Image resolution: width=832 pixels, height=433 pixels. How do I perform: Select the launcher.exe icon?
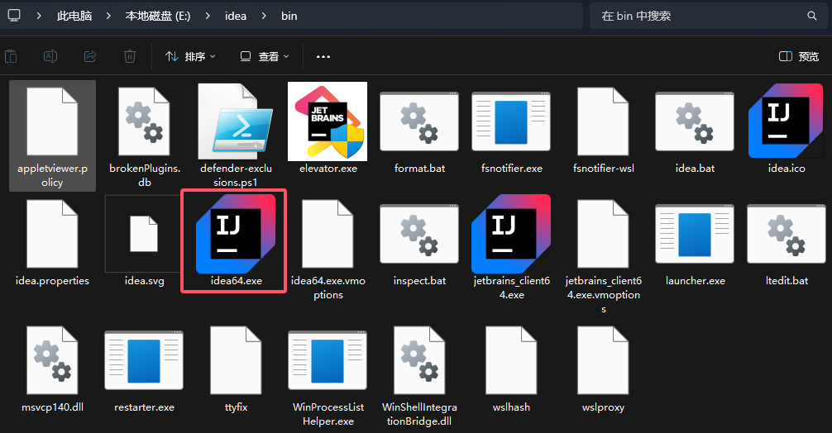pos(695,234)
